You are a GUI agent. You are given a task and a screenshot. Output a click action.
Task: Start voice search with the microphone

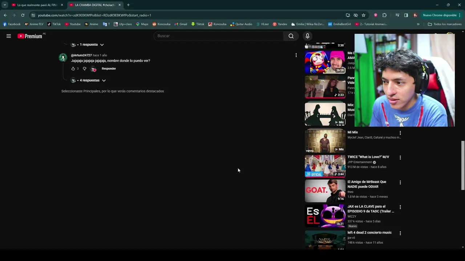coord(307,36)
